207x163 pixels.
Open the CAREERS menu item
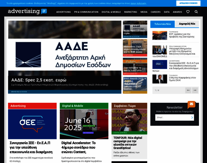tap(156, 12)
